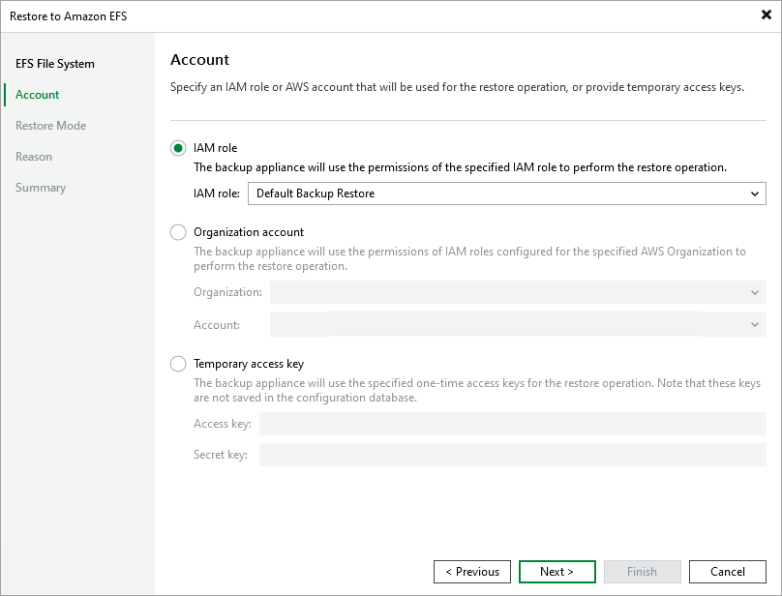Open the Account wizard step
The height and width of the screenshot is (596, 782).
coord(37,94)
